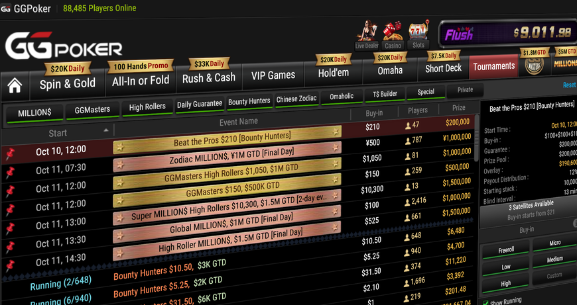Sort by the Prize column header
Image resolution: width=577 pixels, height=305 pixels.
pyautogui.click(x=458, y=108)
